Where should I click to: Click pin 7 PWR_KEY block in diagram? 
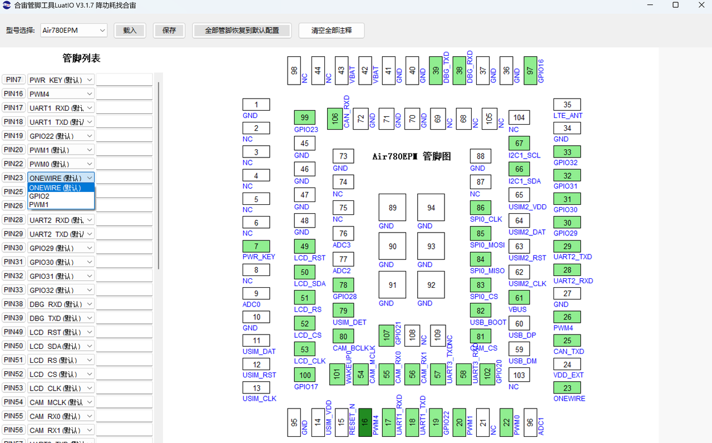pyautogui.click(x=256, y=247)
